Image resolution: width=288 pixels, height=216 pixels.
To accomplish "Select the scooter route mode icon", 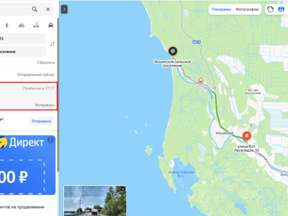I will (36, 25).
